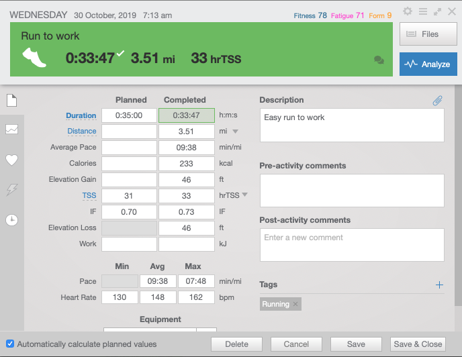This screenshot has height=357, width=462.
Task: Click the Distance label link
Action: pos(82,131)
